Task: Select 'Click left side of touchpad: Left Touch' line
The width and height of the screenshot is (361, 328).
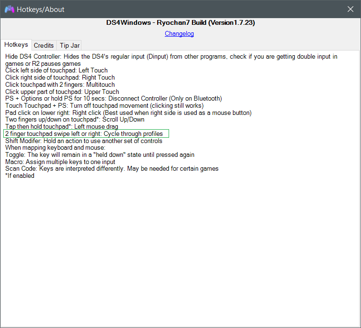Action: pos(56,70)
